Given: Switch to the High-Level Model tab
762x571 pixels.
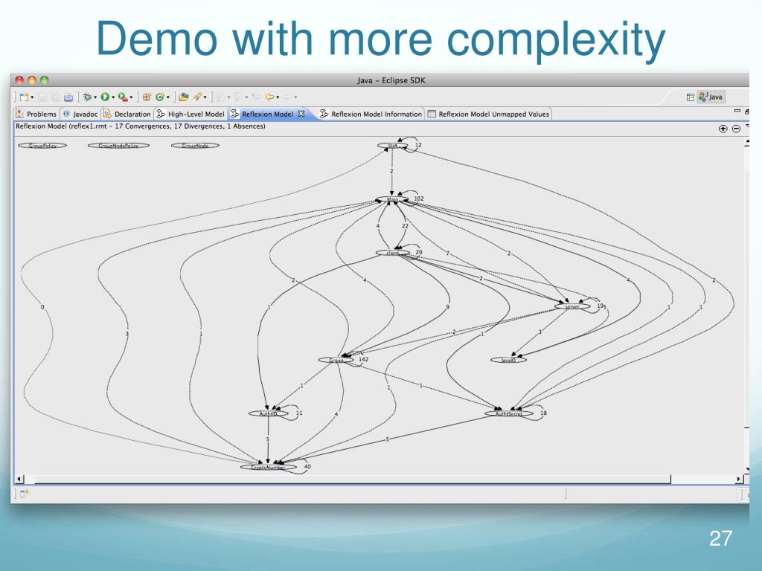Looking at the screenshot, I should tap(191, 114).
